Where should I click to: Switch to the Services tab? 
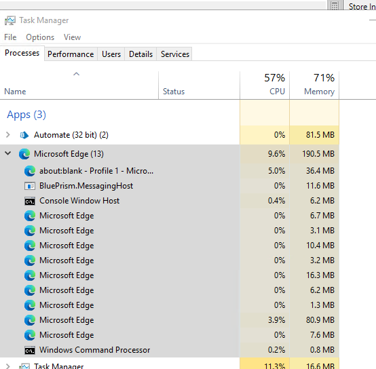click(x=175, y=54)
